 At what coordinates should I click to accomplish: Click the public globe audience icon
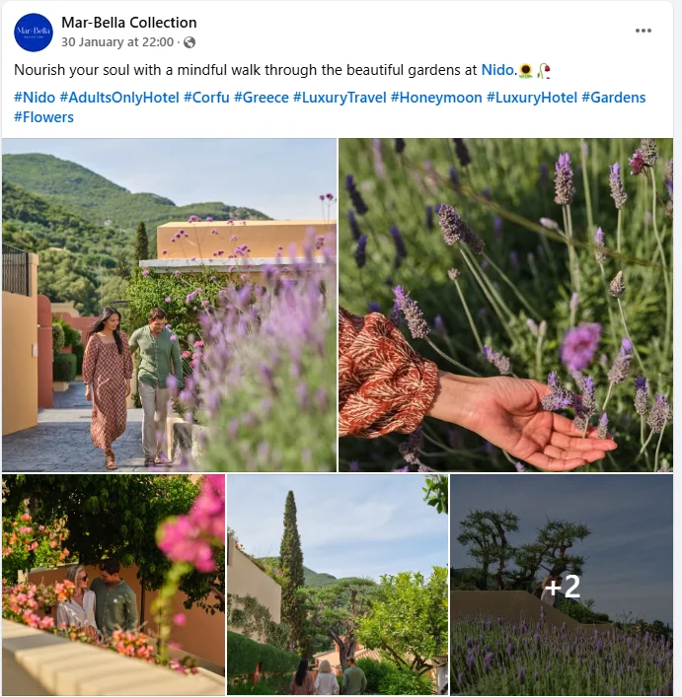coord(189,42)
